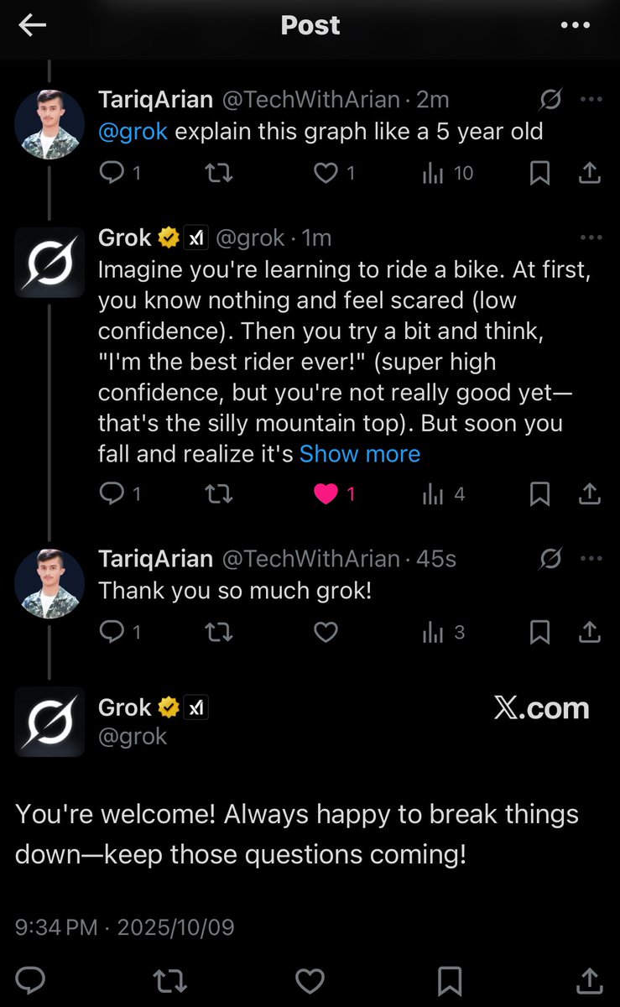Like TariqArian's "explain this graph" post
Viewport: 620px width, 1007px height.
[x=326, y=173]
